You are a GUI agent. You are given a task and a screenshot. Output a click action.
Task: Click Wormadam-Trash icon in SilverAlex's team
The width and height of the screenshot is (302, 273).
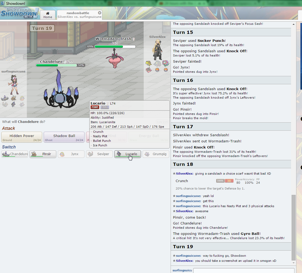click(148, 70)
